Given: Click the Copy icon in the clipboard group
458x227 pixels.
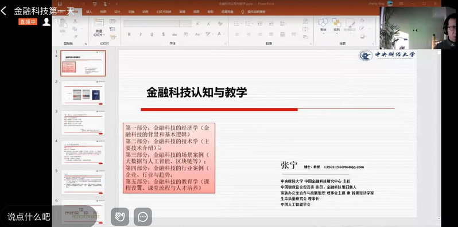Looking at the screenshot, I should pos(75,29).
